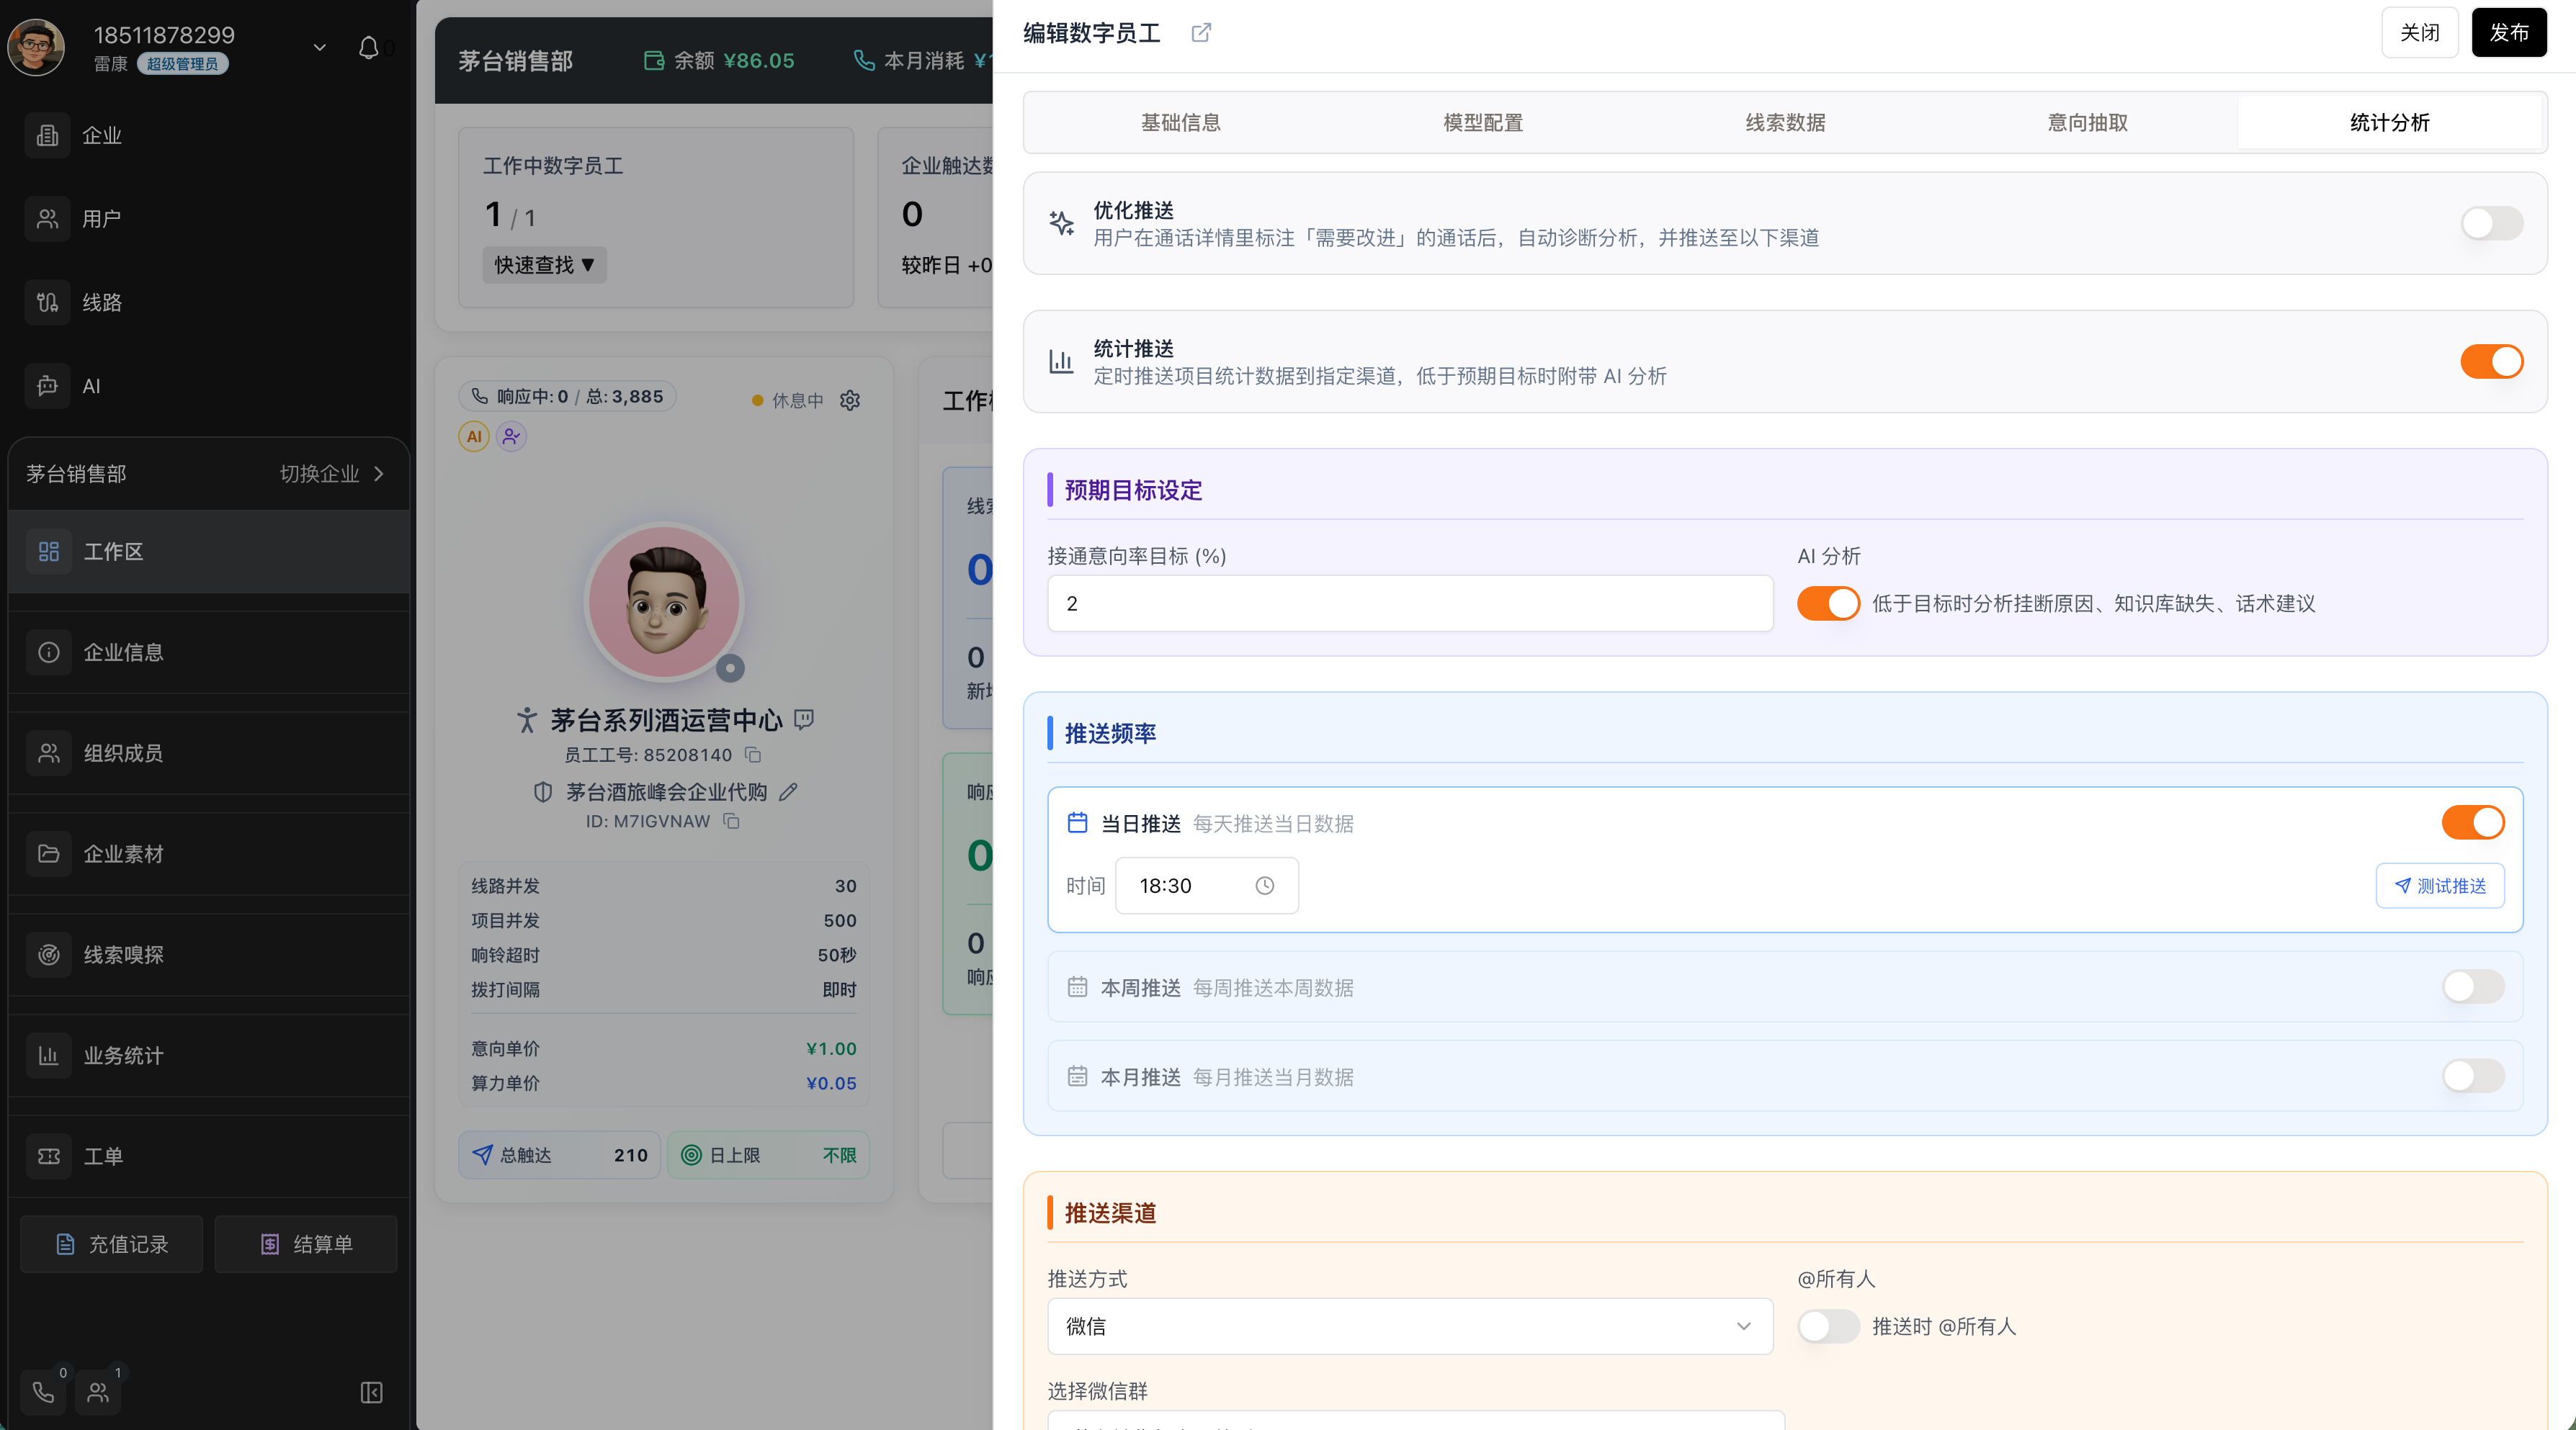
Task: Open digital employee editor in new window icon
Action: click(x=1201, y=33)
